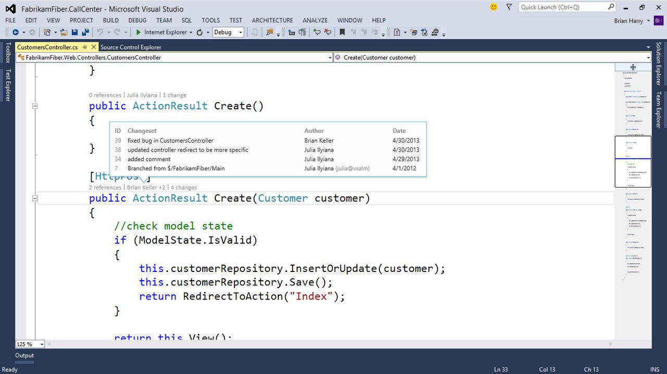Click the Undo arrow icon
667x374 pixels.
(x=100, y=32)
